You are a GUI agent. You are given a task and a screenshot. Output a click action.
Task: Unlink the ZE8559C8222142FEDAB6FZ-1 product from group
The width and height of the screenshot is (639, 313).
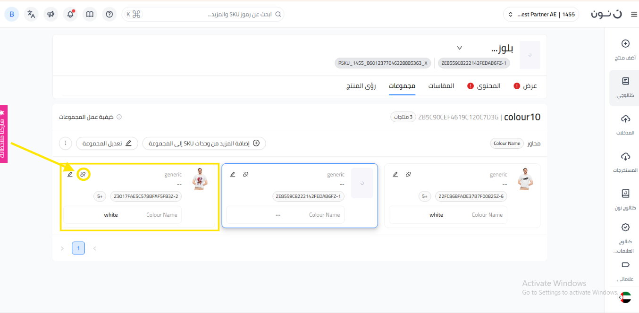[245, 174]
